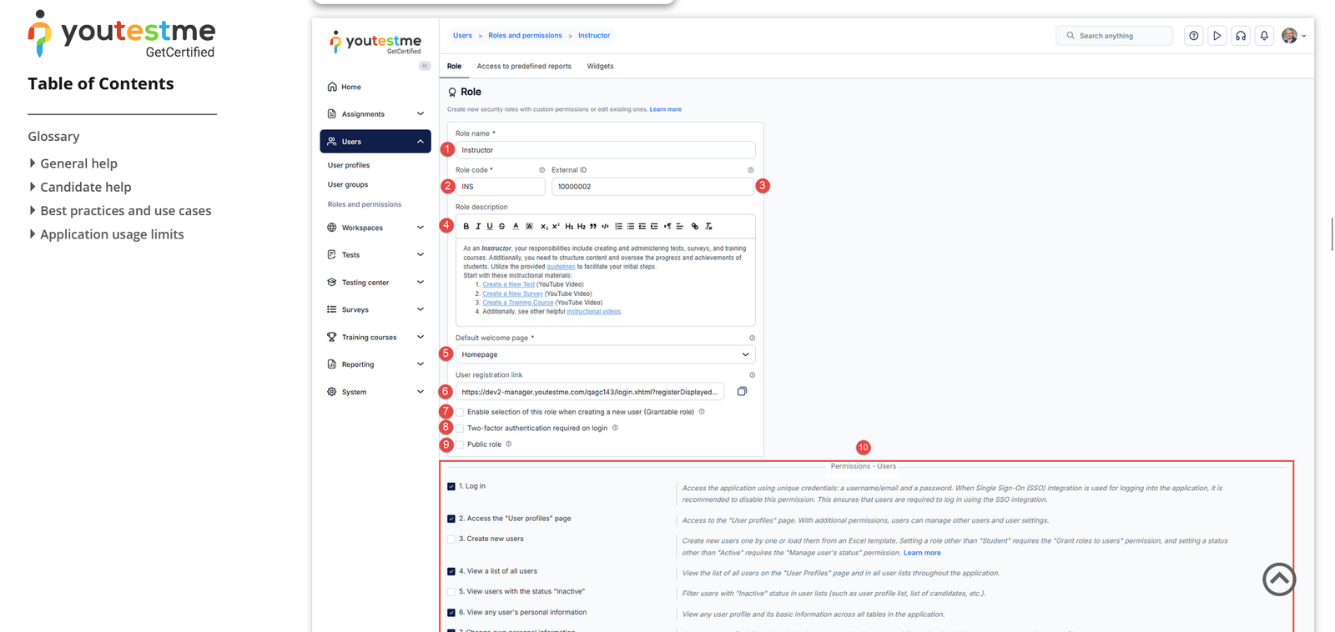Click the help question mark icon in header
Image resolution: width=1335 pixels, height=632 pixels.
point(1194,36)
